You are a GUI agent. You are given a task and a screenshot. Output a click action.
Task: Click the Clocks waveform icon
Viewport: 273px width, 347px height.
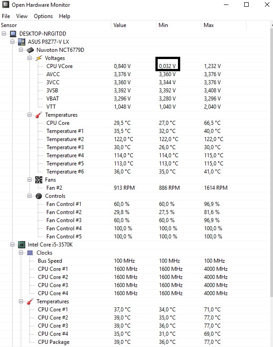click(x=30, y=253)
